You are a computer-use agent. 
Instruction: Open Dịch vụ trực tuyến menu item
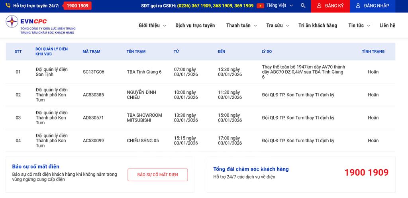coord(195,25)
